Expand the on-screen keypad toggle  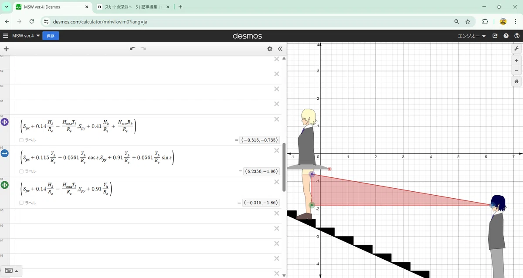click(12, 270)
